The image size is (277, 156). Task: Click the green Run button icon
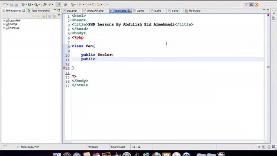[29, 5]
